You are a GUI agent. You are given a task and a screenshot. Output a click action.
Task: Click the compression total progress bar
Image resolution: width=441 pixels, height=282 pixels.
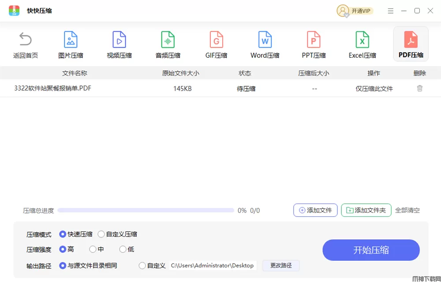point(146,211)
